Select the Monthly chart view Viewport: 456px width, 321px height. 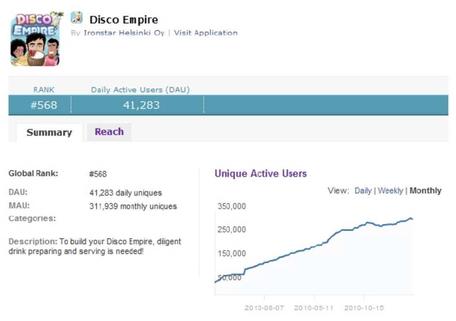pyautogui.click(x=426, y=190)
